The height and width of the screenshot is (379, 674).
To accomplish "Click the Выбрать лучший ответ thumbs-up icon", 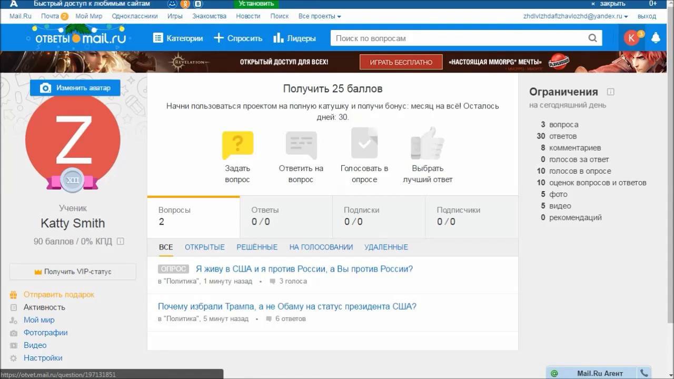I will (x=428, y=143).
